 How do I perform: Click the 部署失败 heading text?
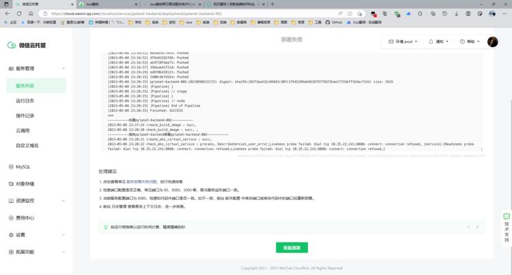point(291,40)
